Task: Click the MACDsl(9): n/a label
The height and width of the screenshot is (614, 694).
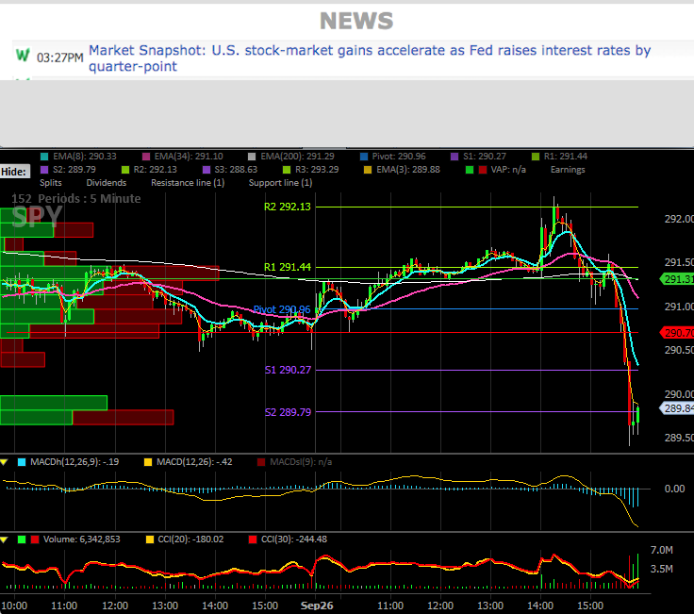Action: click(x=301, y=462)
